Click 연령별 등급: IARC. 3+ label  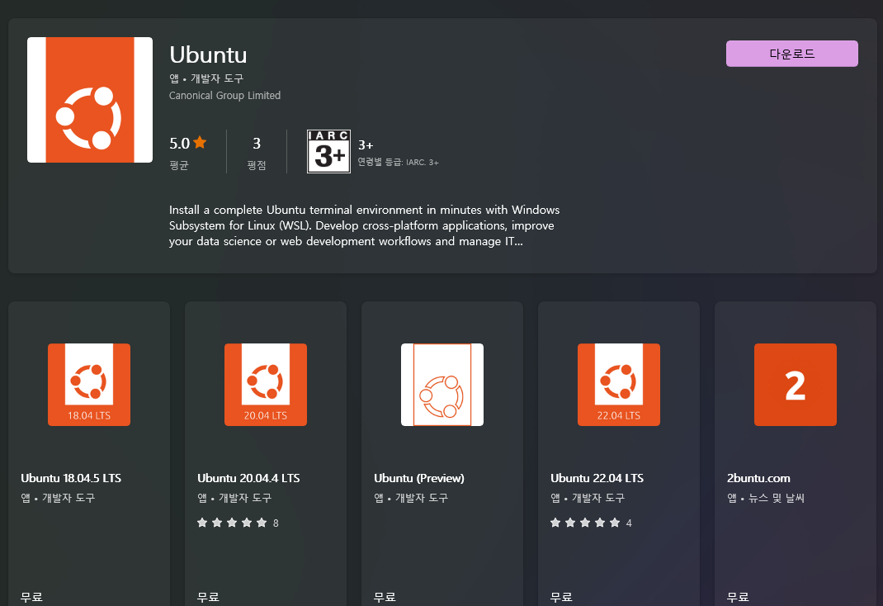(x=398, y=162)
